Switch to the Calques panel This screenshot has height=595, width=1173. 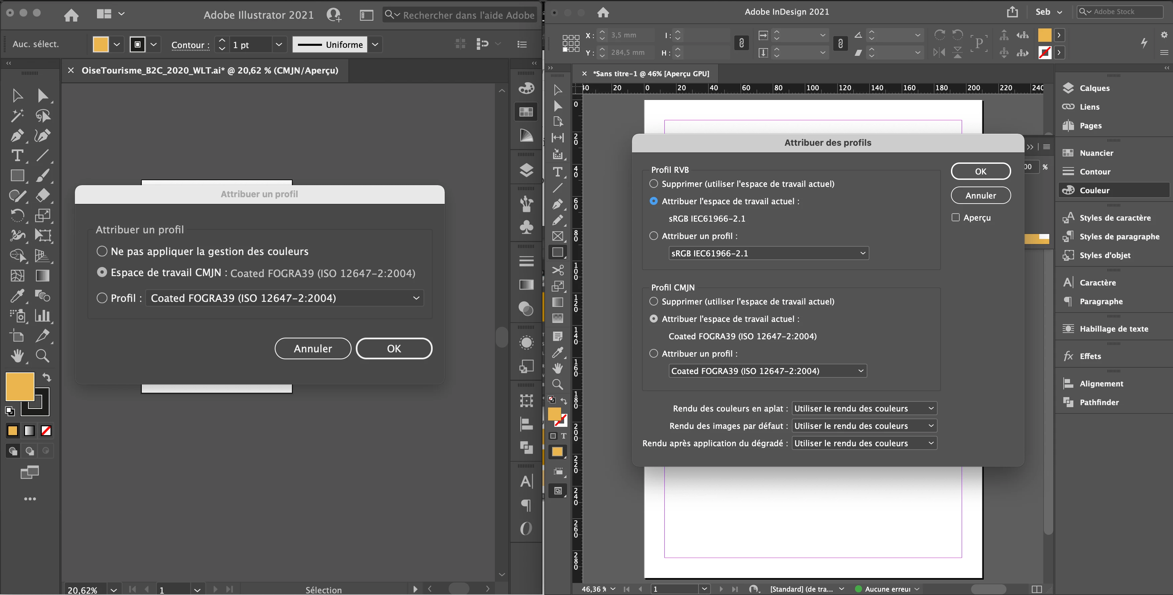1094,88
